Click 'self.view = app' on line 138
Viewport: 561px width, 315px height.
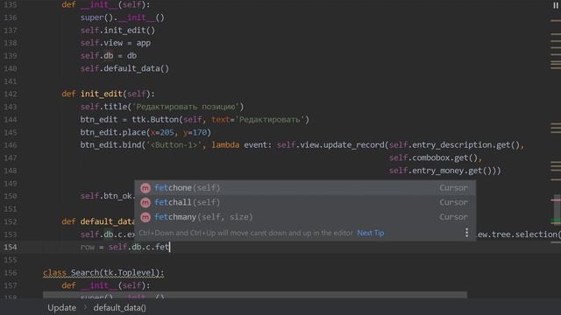pos(116,43)
